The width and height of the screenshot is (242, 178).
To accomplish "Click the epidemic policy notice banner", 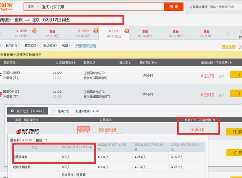I will tap(121, 55).
